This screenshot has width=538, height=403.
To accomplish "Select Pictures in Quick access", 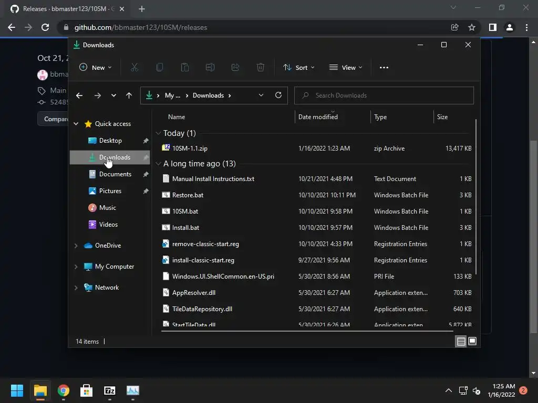I will tap(110, 191).
